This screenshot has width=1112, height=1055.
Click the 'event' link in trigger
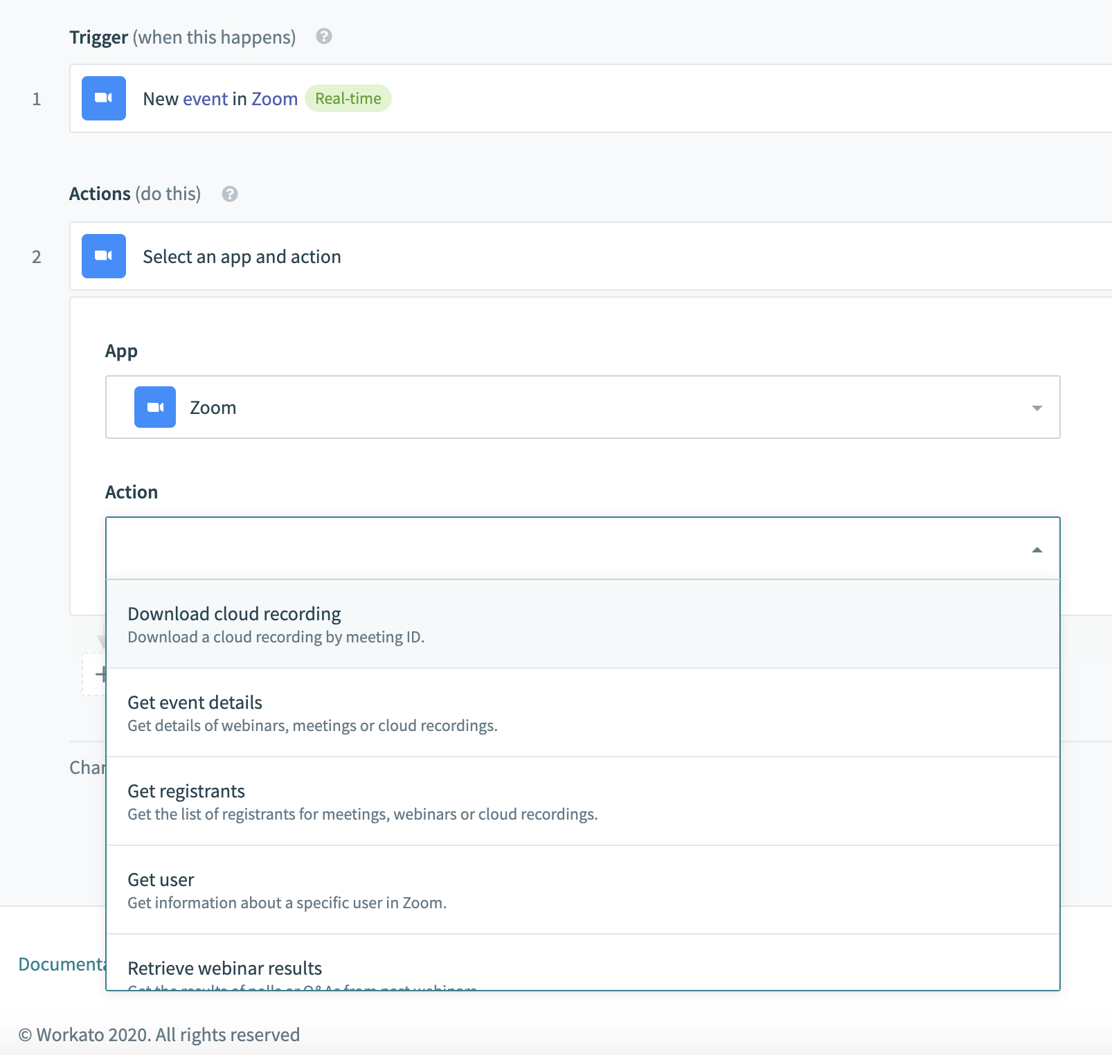click(x=206, y=99)
